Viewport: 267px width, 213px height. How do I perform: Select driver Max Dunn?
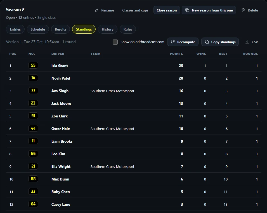(x=60, y=179)
